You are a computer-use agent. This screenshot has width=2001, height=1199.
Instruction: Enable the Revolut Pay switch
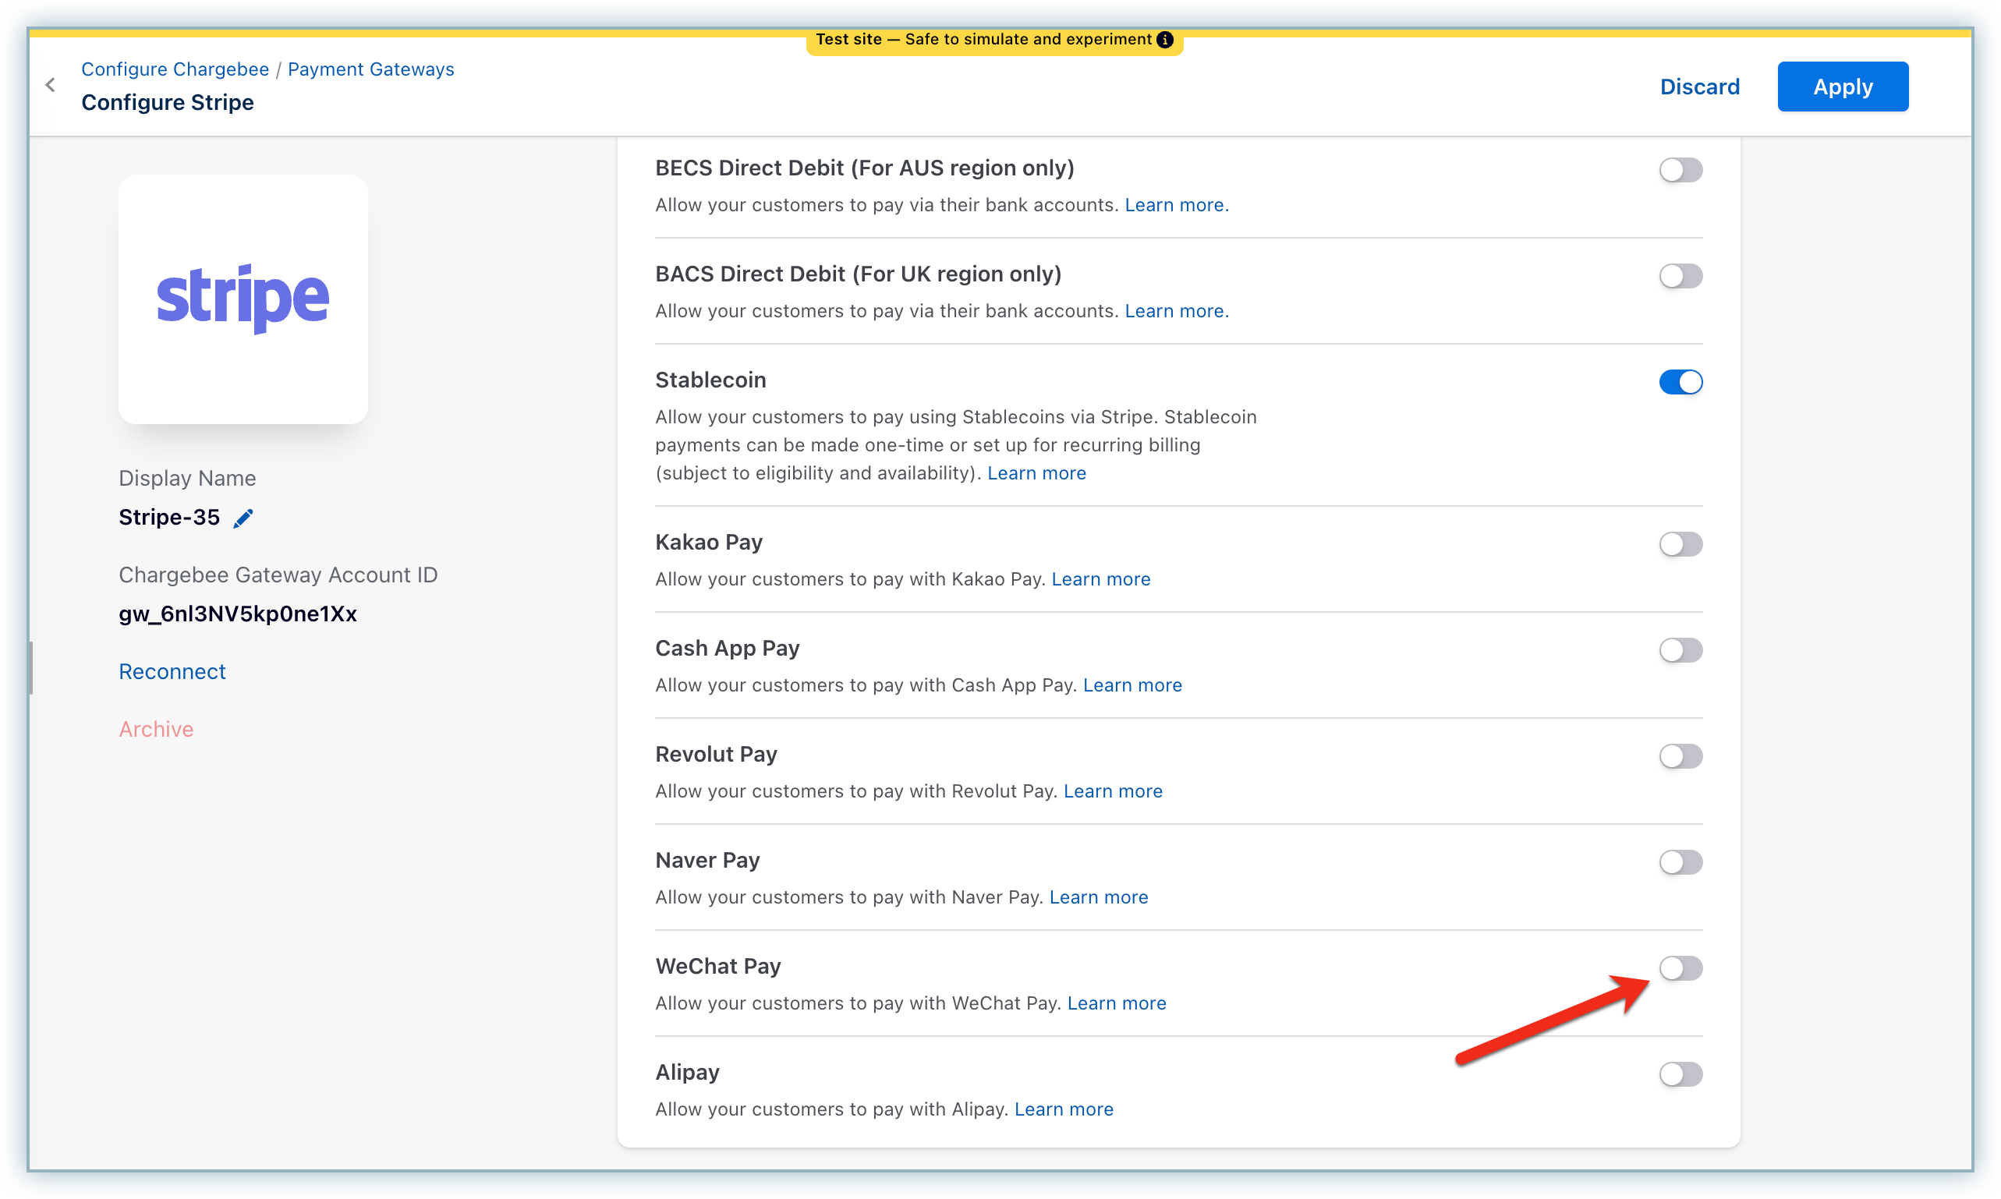[1680, 756]
